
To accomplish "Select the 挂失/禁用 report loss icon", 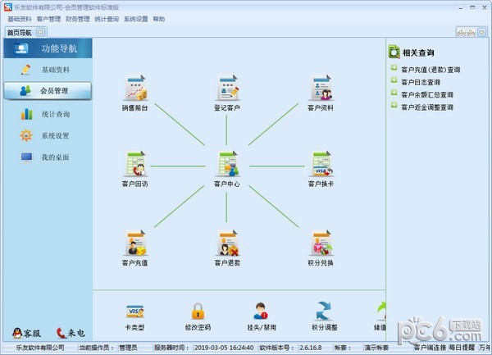I will [x=261, y=312].
